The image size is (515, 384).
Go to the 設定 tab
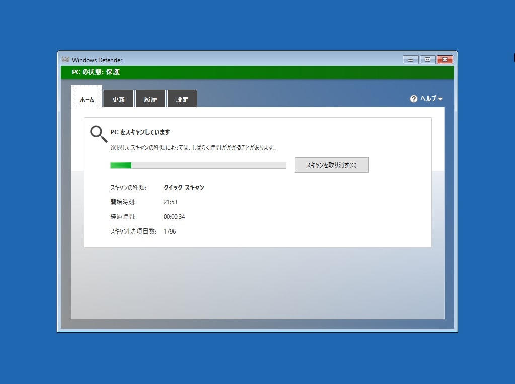pos(182,99)
